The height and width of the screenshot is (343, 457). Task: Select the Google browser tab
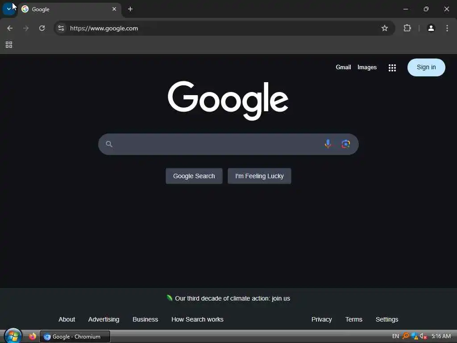click(69, 9)
